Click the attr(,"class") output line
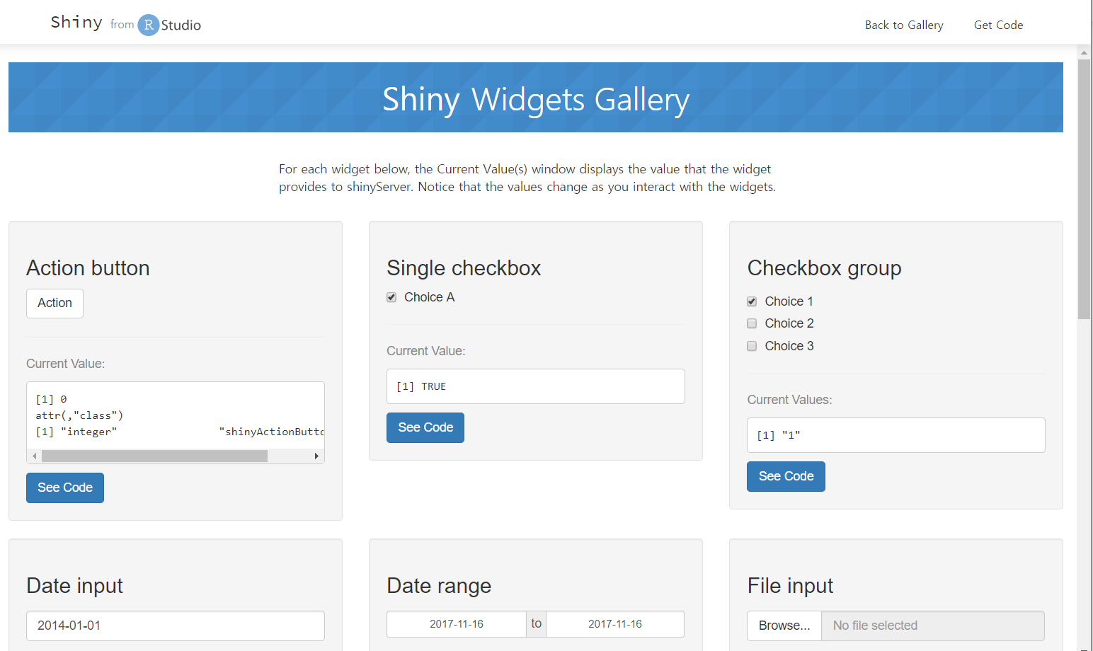The height and width of the screenshot is (651, 1093). 79,415
